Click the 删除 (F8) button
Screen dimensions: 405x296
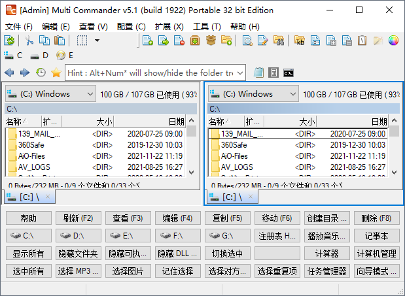377,218
